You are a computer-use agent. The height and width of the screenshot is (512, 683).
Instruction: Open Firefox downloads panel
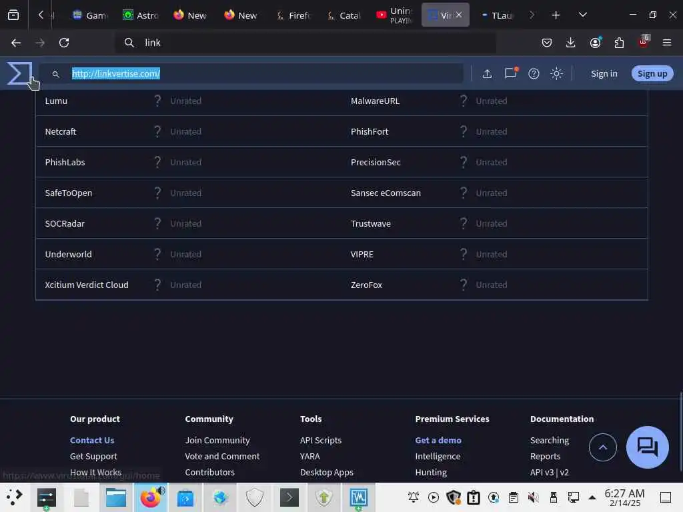[571, 43]
